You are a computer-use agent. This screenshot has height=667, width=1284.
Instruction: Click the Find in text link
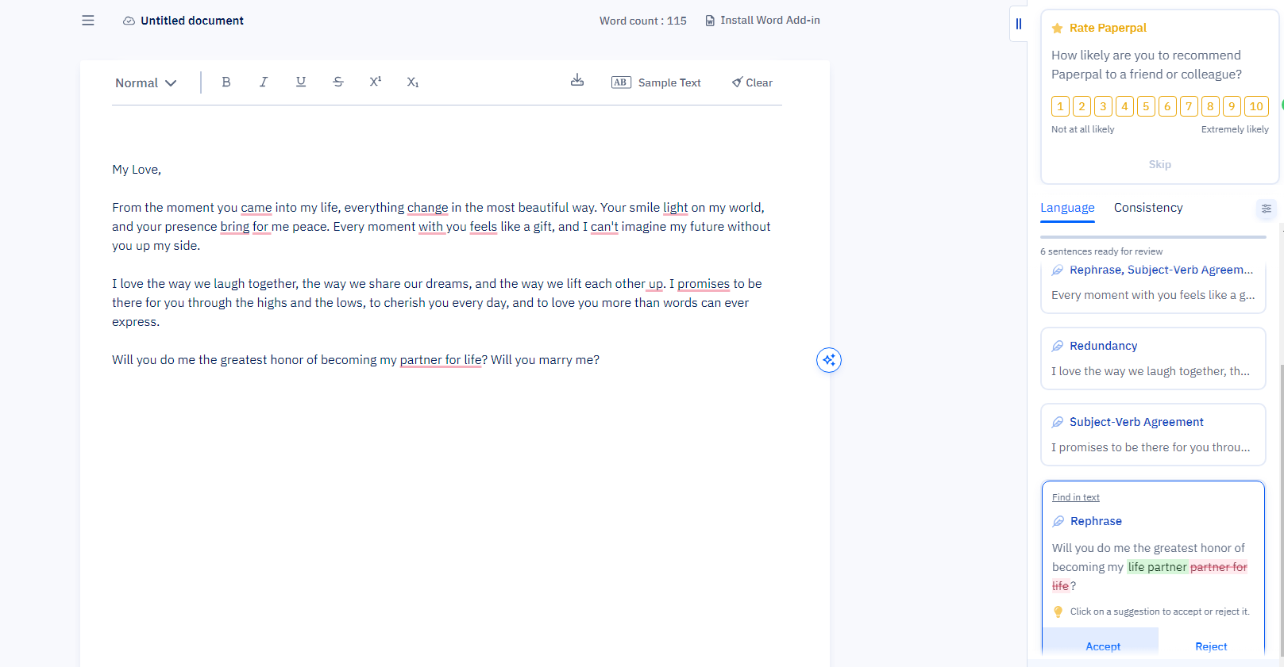[1075, 497]
